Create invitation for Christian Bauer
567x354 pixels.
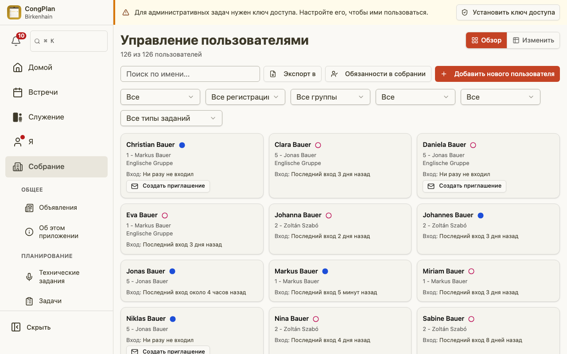168,186
